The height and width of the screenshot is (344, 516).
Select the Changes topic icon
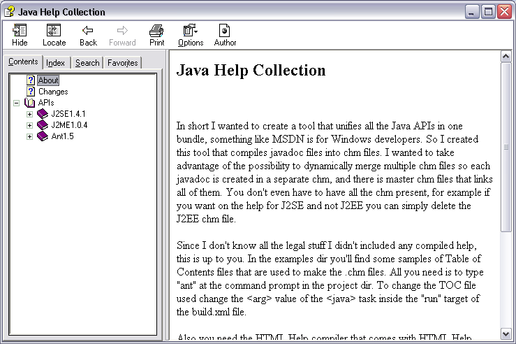pos(31,92)
